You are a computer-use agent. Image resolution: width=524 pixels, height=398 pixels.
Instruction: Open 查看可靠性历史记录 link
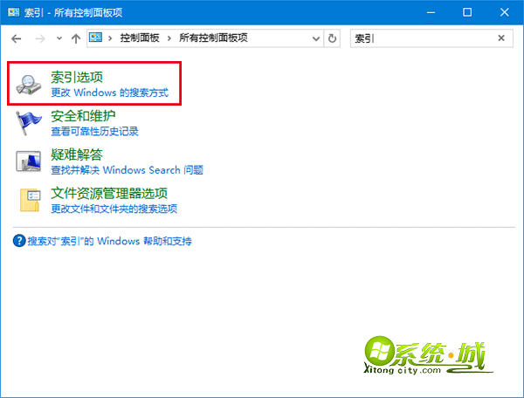pyautogui.click(x=94, y=132)
